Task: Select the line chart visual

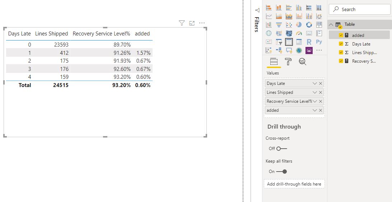Action: coord(269,16)
